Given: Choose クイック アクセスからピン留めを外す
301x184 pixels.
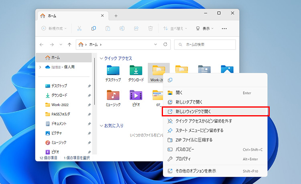Looking at the screenshot, I should (215, 121).
